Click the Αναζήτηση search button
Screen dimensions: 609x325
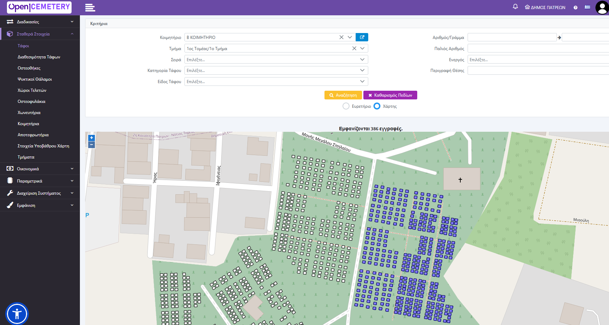343,95
